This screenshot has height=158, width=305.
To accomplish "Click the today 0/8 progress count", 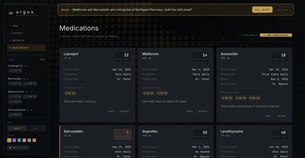I will click(x=42, y=60).
